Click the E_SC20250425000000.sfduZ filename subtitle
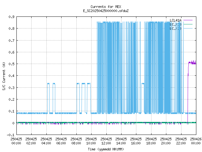This screenshot has width=202, height=152. tap(105, 11)
